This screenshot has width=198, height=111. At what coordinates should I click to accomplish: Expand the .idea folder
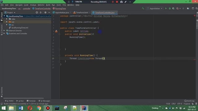tap(7, 19)
